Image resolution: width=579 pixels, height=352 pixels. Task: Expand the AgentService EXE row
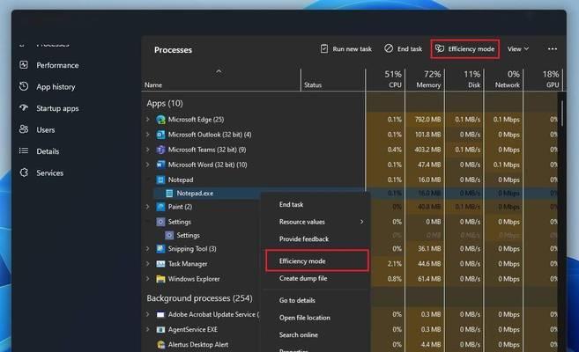click(148, 329)
